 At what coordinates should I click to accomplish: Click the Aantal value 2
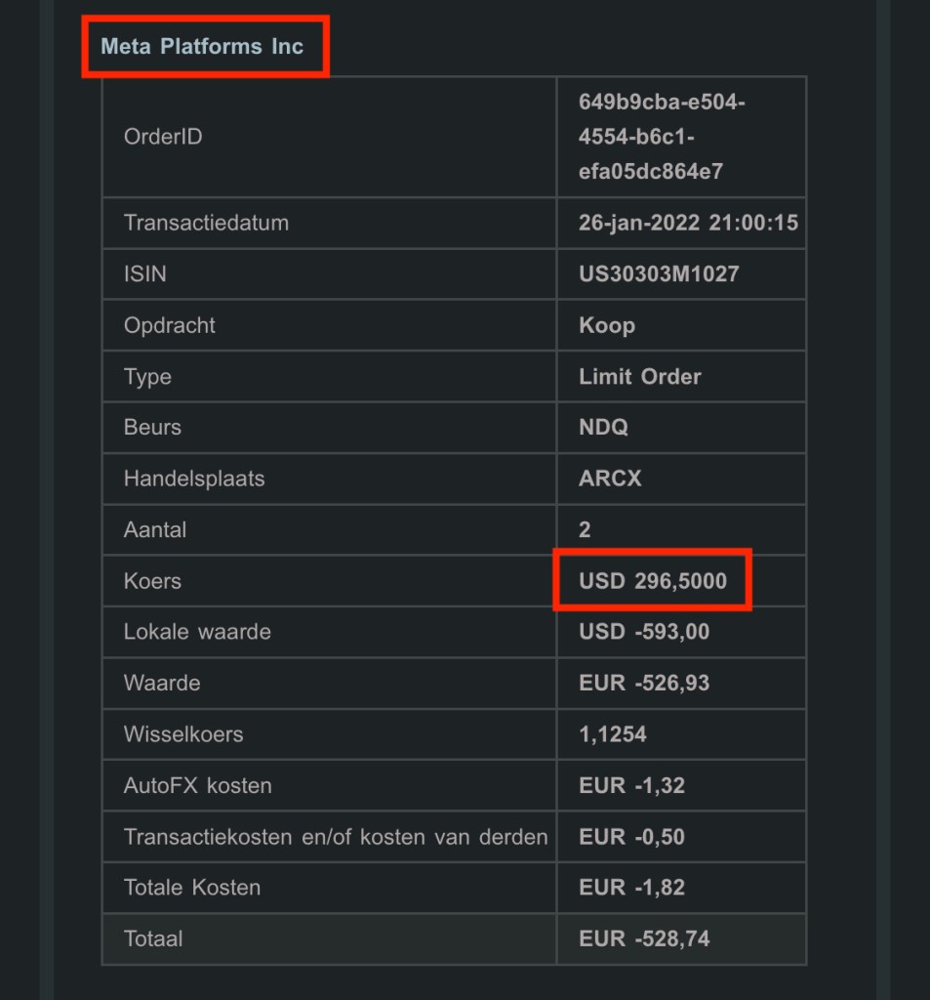(x=586, y=530)
